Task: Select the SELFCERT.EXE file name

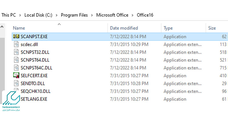Action: click(x=34, y=76)
